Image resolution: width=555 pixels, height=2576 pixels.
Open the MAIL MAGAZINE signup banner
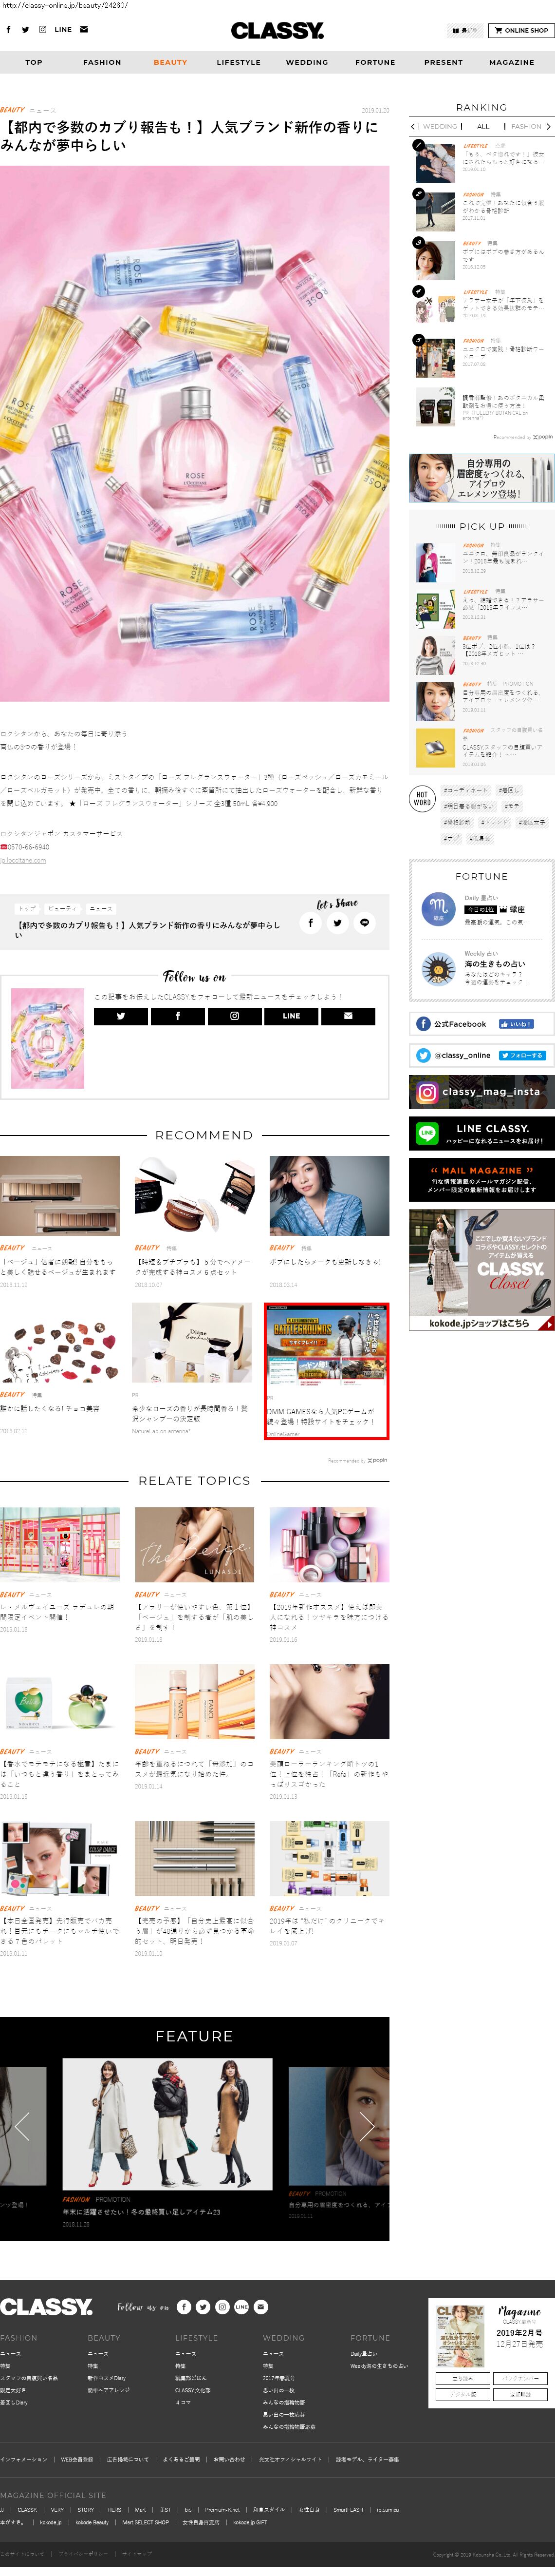pos(481,1180)
